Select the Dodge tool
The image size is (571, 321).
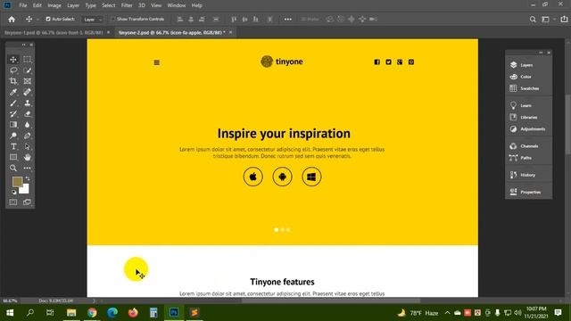point(13,136)
